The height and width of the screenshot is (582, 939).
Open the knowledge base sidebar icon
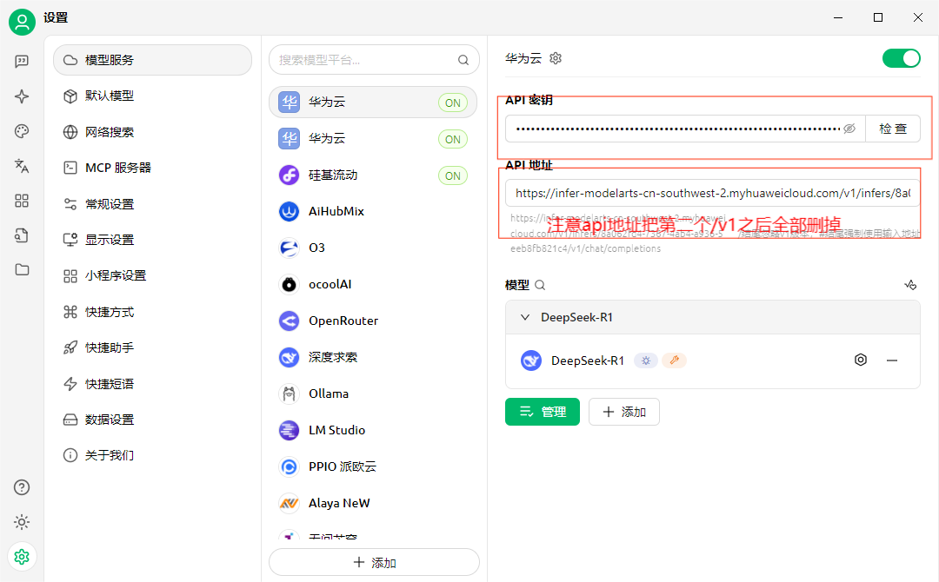(22, 235)
